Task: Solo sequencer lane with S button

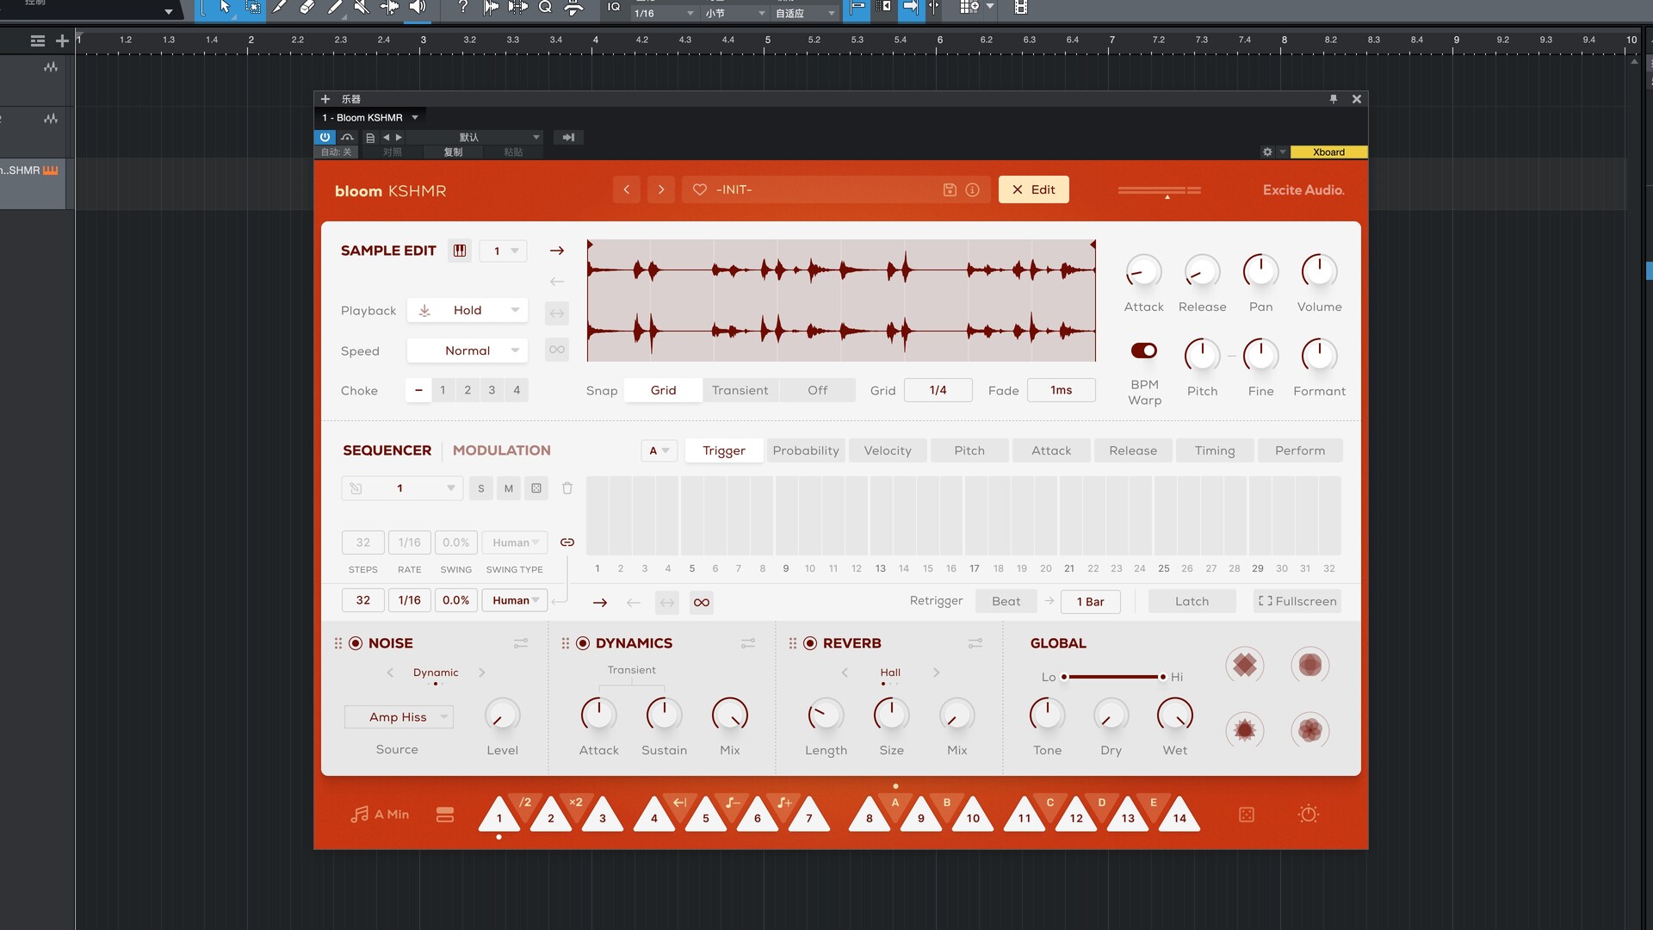Action: tap(481, 488)
